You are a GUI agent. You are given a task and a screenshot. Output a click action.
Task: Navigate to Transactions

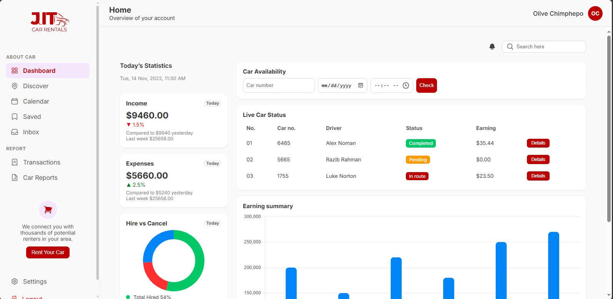pos(48,162)
